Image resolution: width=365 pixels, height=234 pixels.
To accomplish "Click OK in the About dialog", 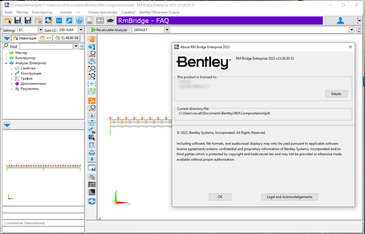I will pyautogui.click(x=220, y=197).
